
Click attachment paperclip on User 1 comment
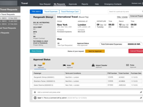coord(141,98)
